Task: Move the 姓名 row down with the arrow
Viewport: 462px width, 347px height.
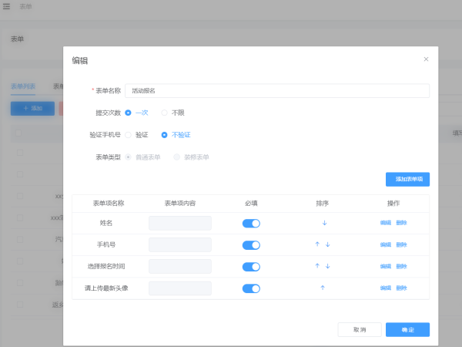Action: pos(324,223)
